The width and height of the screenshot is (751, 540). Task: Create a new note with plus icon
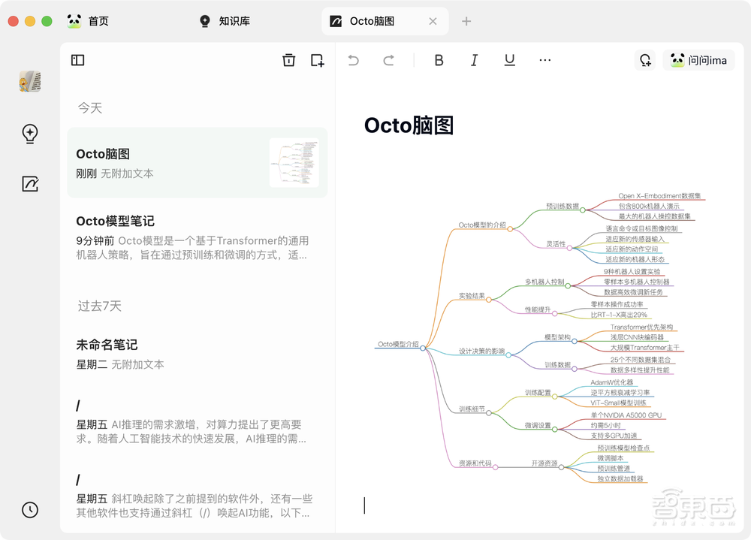[x=317, y=60]
